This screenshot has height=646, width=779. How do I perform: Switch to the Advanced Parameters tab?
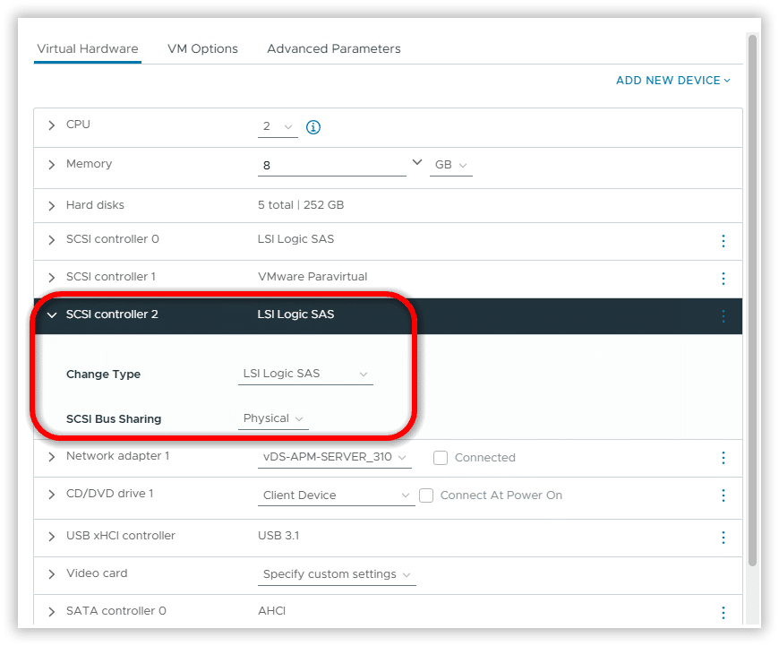pos(333,48)
